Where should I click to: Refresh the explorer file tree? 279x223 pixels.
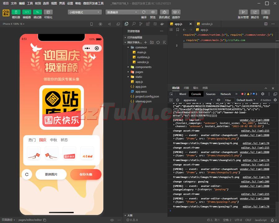[x=158, y=42]
